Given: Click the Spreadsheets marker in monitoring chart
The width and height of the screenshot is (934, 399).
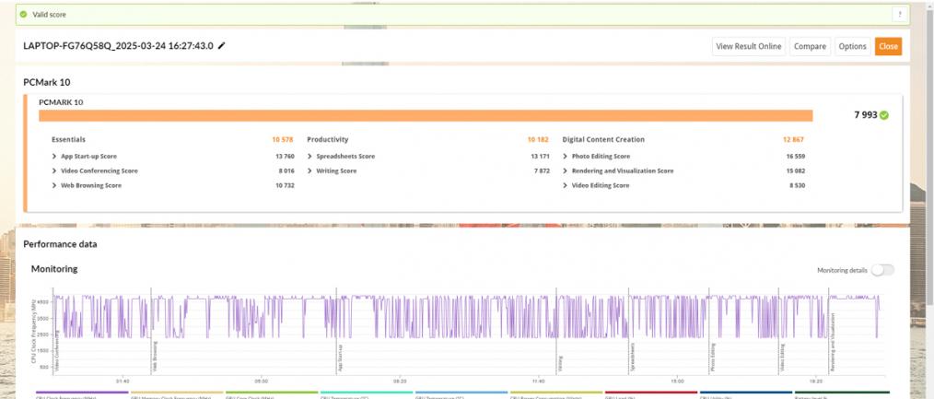Looking at the screenshot, I should pyautogui.click(x=631, y=358).
